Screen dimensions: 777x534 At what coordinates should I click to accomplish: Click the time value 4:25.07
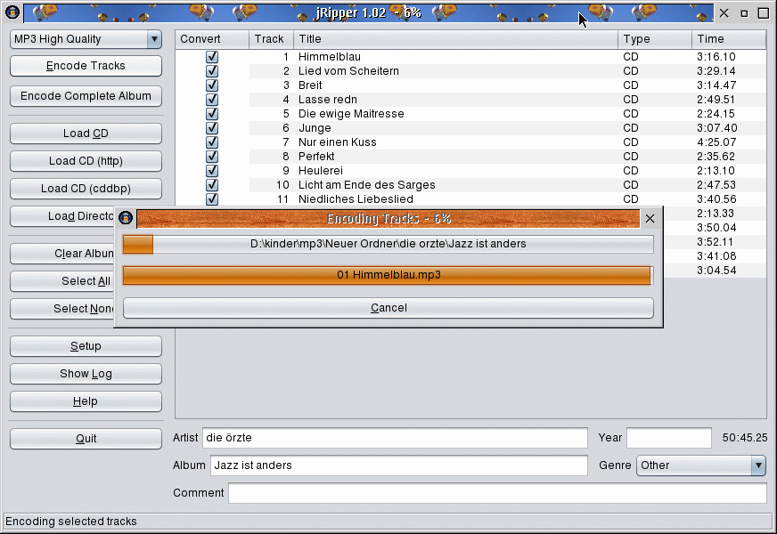pos(716,142)
